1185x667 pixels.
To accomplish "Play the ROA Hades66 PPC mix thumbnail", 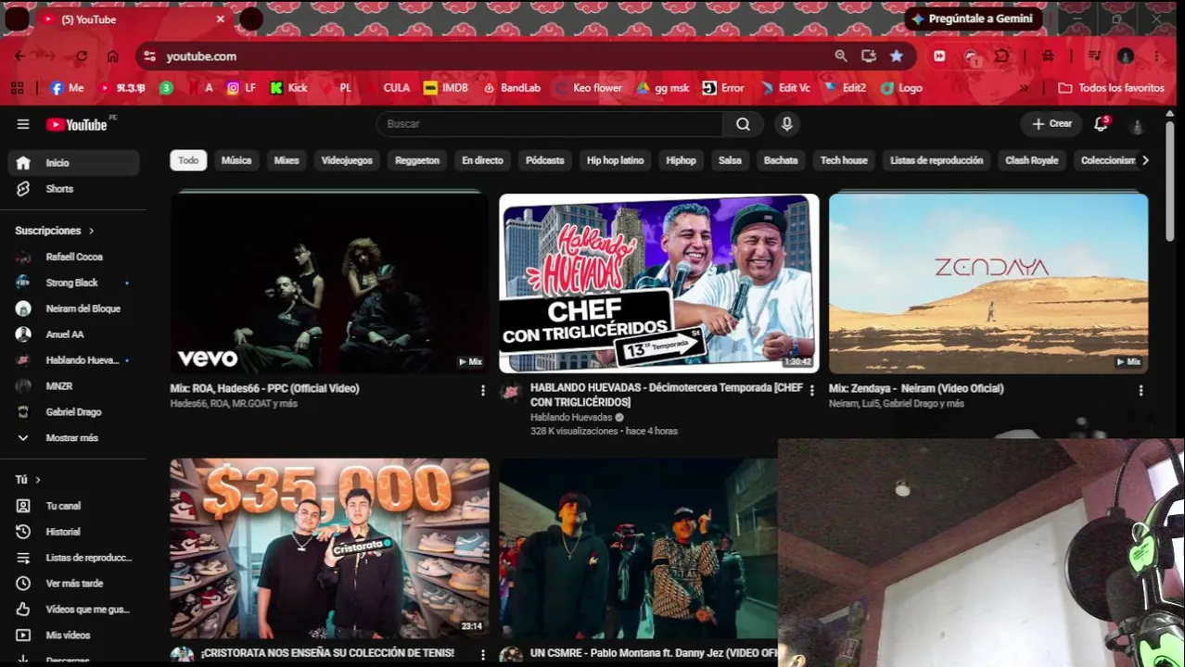I will tap(329, 283).
